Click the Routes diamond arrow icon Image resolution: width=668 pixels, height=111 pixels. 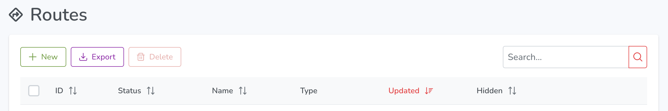16,15
